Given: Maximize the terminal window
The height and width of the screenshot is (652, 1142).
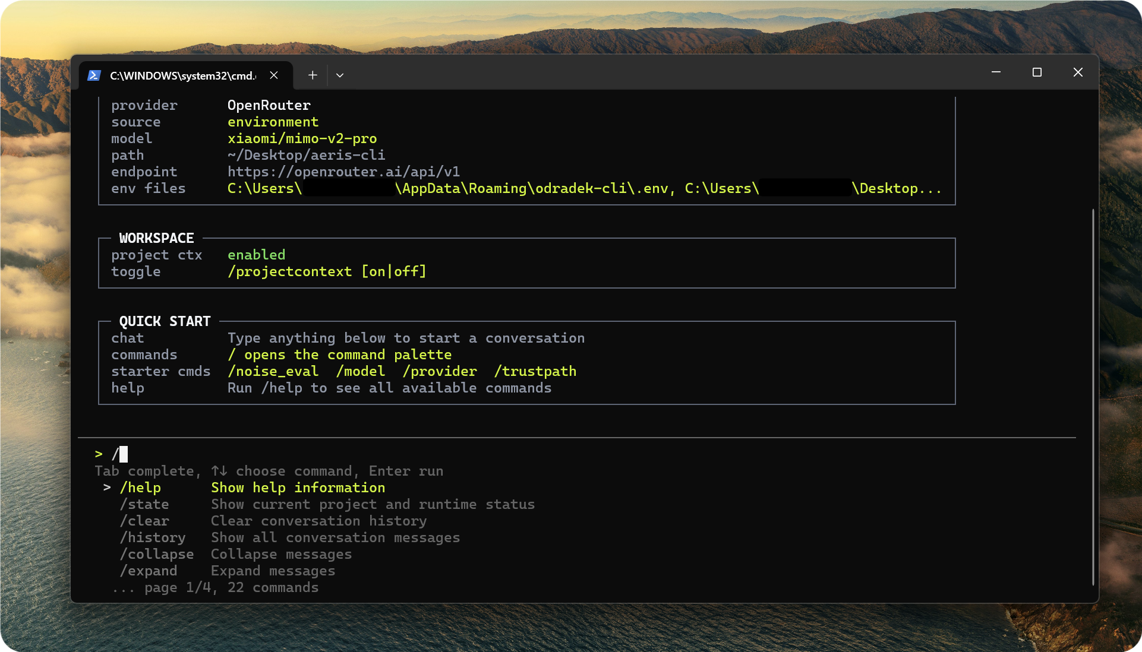Looking at the screenshot, I should pos(1037,72).
